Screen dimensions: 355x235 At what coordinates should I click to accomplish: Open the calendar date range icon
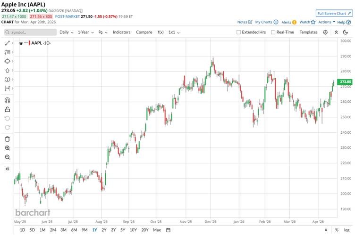(x=169, y=230)
